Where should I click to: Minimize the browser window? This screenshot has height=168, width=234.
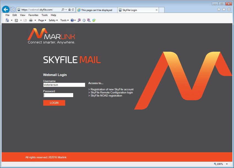click(x=215, y=4)
